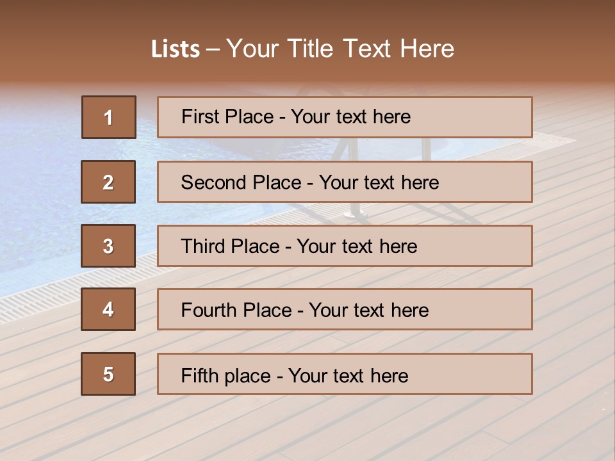The height and width of the screenshot is (461, 615).
Task: Select the Fifth place text bar
Action: pos(345,374)
